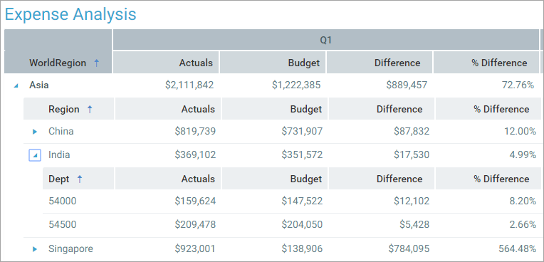This screenshot has height=262, width=544.
Task: Select the Q1 column group header
Action: pos(326,40)
